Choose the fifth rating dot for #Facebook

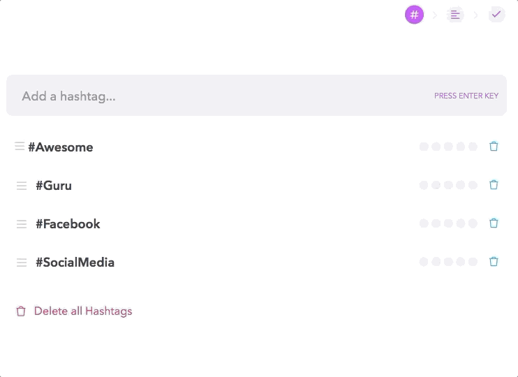pyautogui.click(x=473, y=223)
